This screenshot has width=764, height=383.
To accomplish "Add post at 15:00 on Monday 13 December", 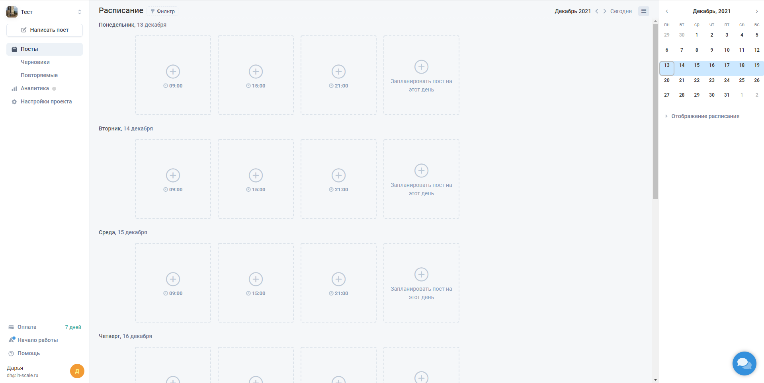I will [256, 75].
